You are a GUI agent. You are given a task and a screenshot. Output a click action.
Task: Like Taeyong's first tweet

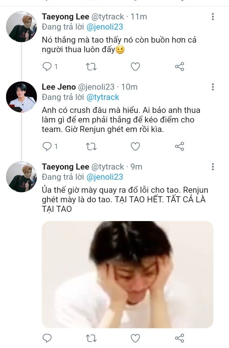[x=135, y=66]
